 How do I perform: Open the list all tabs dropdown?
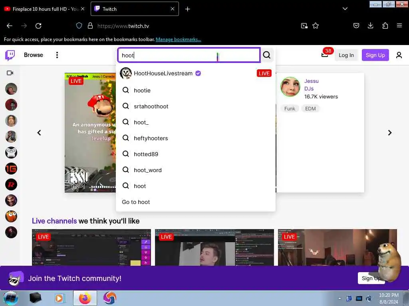coord(345,9)
